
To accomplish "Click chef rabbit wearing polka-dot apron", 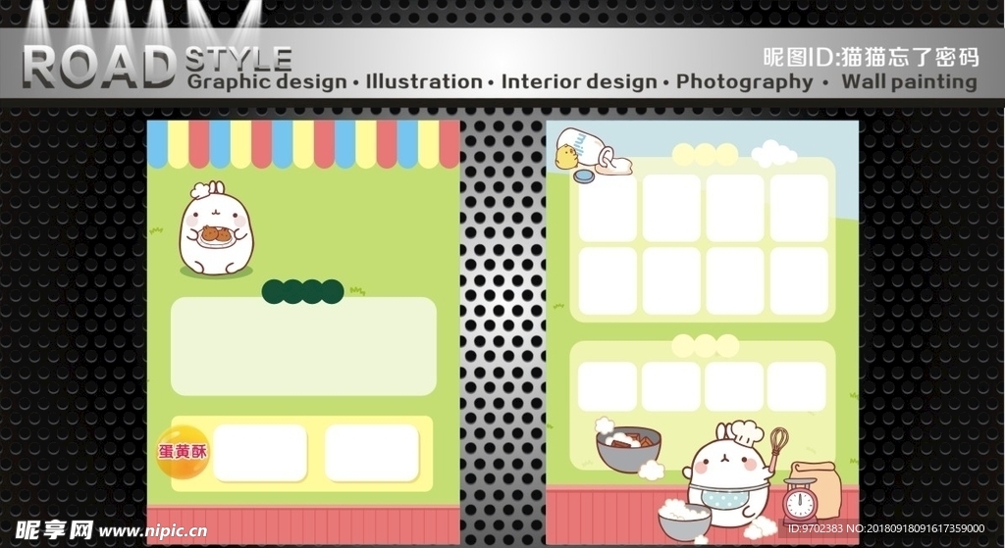I will [727, 477].
